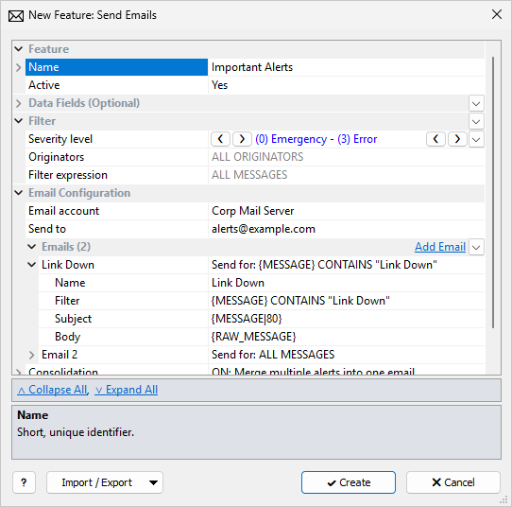The image size is (512, 507).
Task: Click the Cancel button
Action: tap(453, 482)
